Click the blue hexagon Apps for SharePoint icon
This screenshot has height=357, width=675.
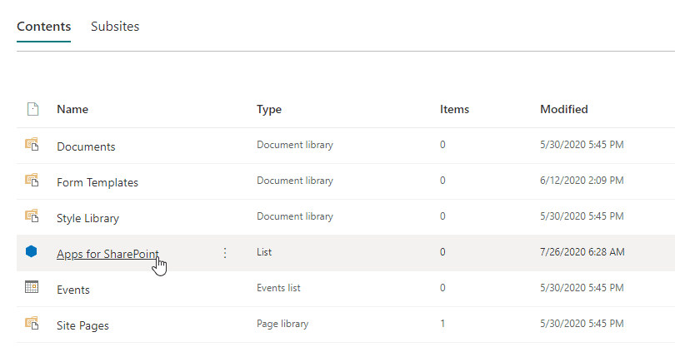(32, 252)
